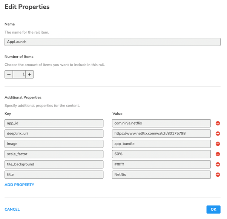Remove the tile_background property row
The image size is (227, 219).
point(218,164)
